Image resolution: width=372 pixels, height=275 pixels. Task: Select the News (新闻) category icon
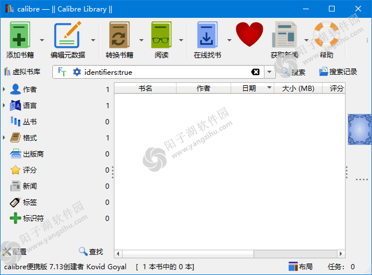click(16, 186)
